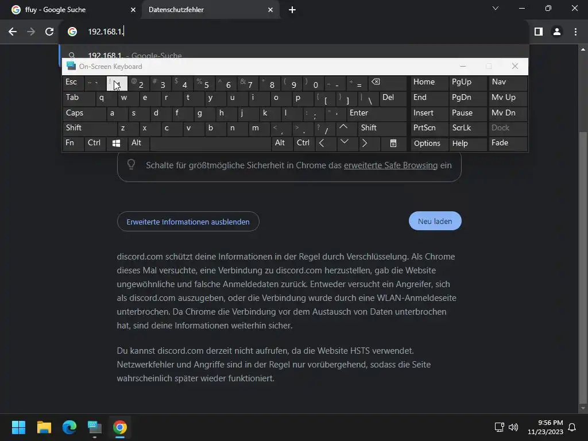The width and height of the screenshot is (588, 441).
Task: Open the 'erweiterte Safe Browsing' link
Action: (x=390, y=165)
